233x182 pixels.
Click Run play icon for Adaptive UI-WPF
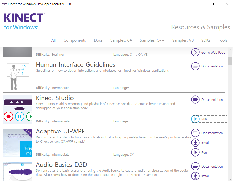point(195,152)
